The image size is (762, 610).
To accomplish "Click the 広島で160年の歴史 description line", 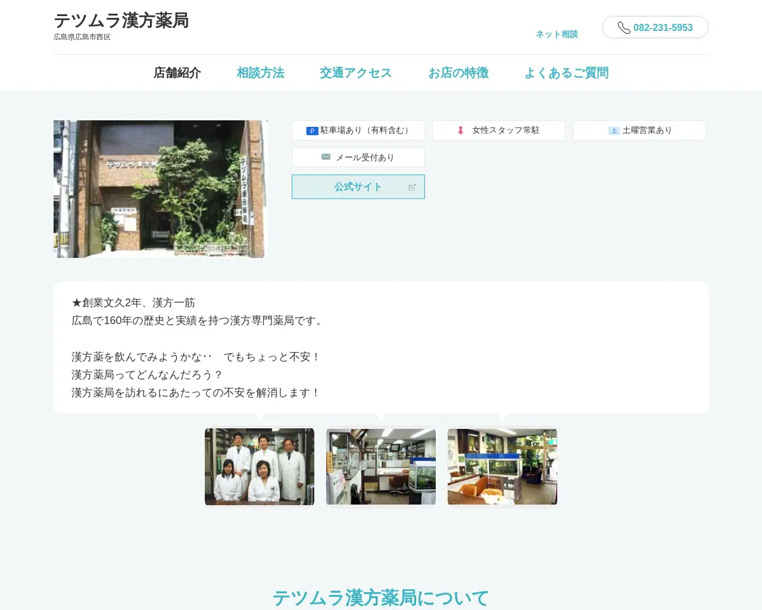I will [x=199, y=320].
